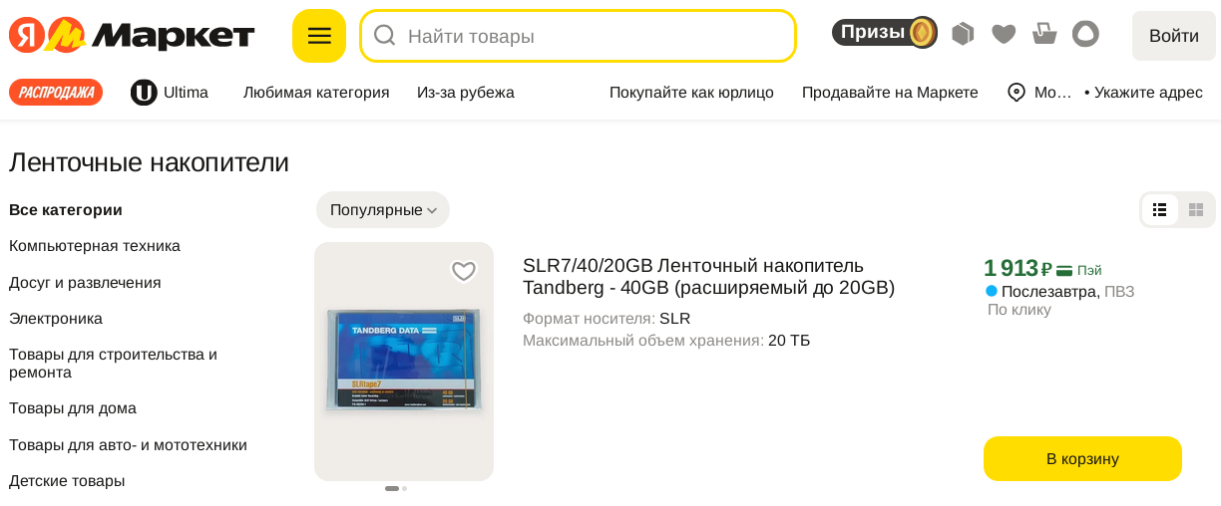Switch to list view layout

(1159, 210)
